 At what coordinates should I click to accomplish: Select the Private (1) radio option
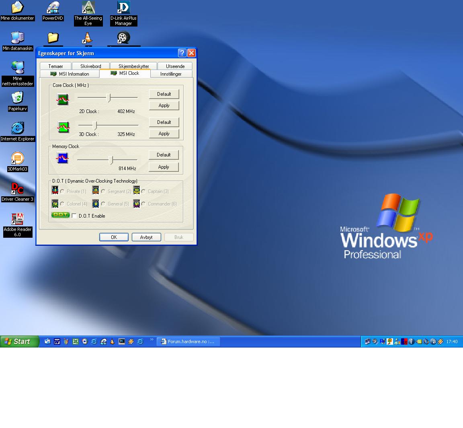coord(62,191)
